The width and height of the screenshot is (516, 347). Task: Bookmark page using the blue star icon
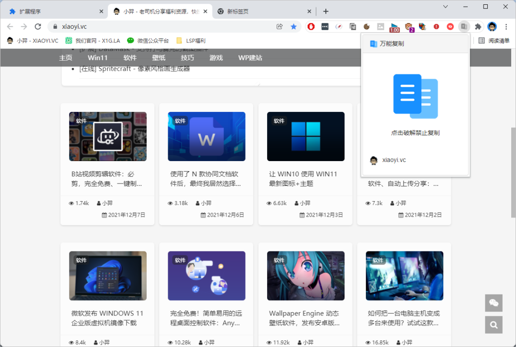tap(294, 27)
